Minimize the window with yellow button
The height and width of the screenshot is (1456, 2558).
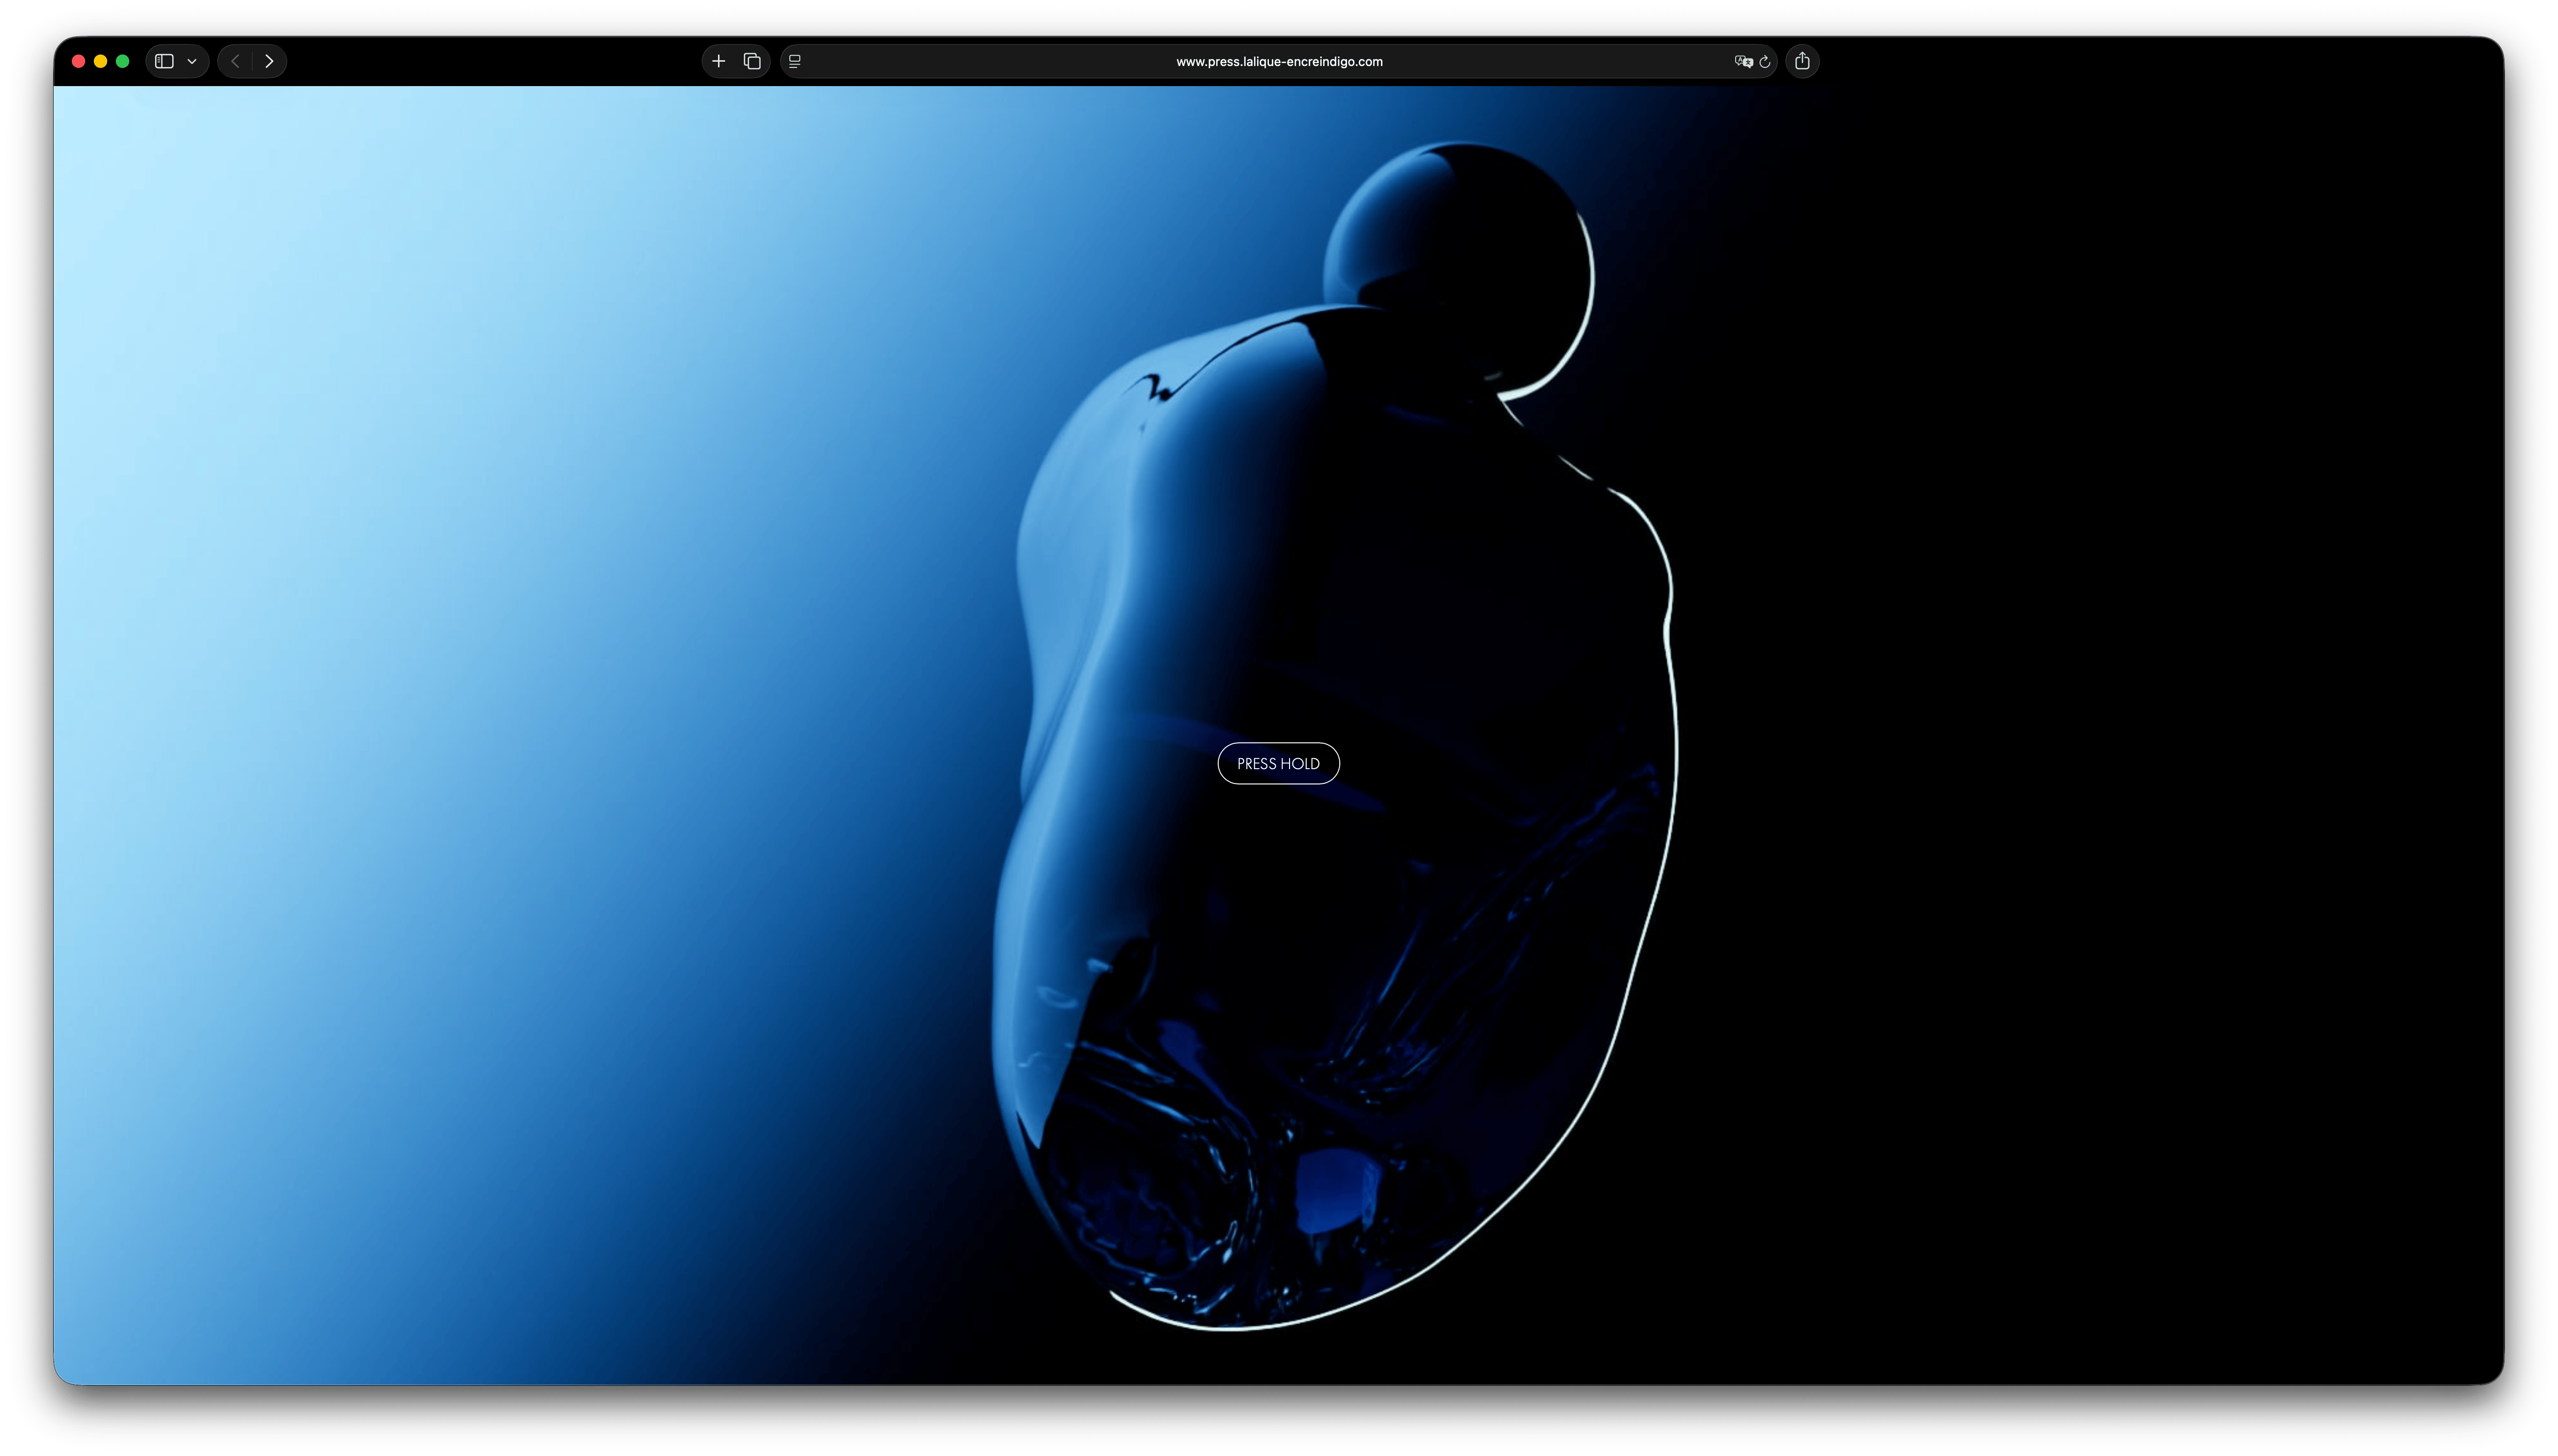pyautogui.click(x=100, y=61)
